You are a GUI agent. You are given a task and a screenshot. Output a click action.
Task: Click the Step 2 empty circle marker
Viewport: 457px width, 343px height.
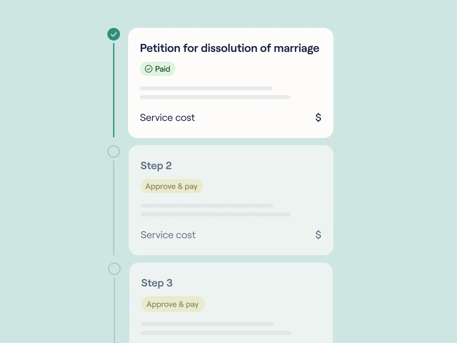coord(114,151)
